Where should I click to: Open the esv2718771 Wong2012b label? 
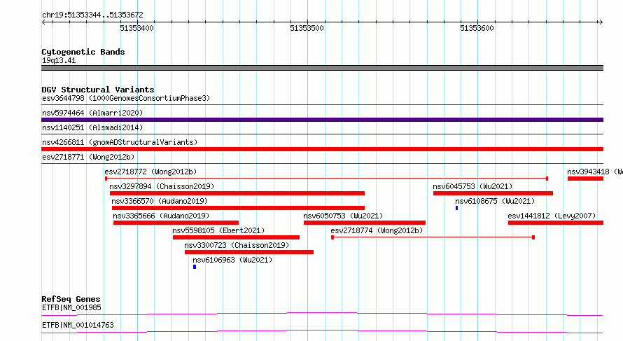(88, 157)
